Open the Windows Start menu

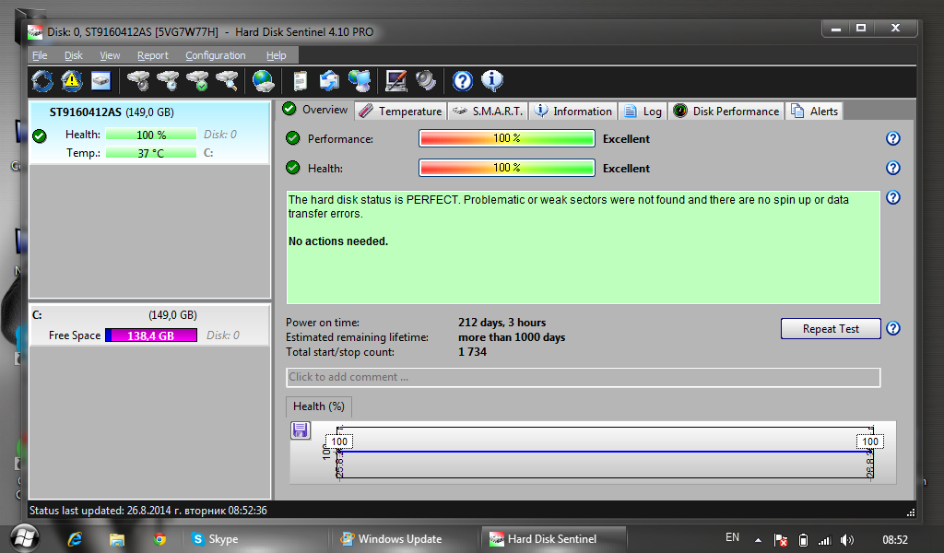tap(24, 538)
